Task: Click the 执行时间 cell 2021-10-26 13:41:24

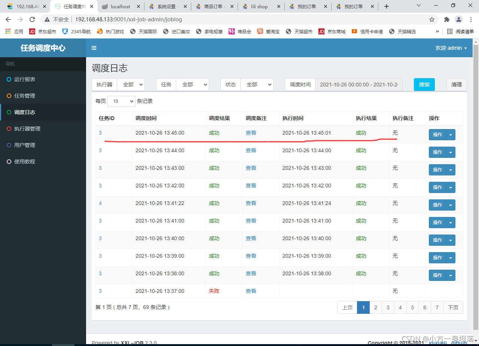Action: coord(306,203)
